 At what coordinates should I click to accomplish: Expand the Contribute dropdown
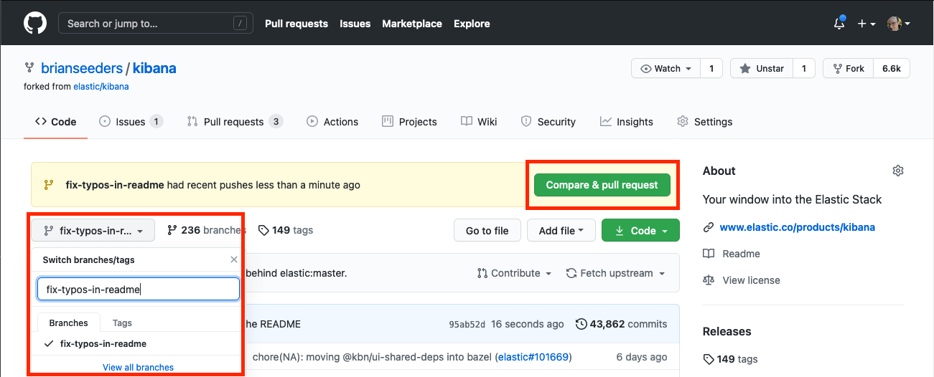click(x=515, y=273)
